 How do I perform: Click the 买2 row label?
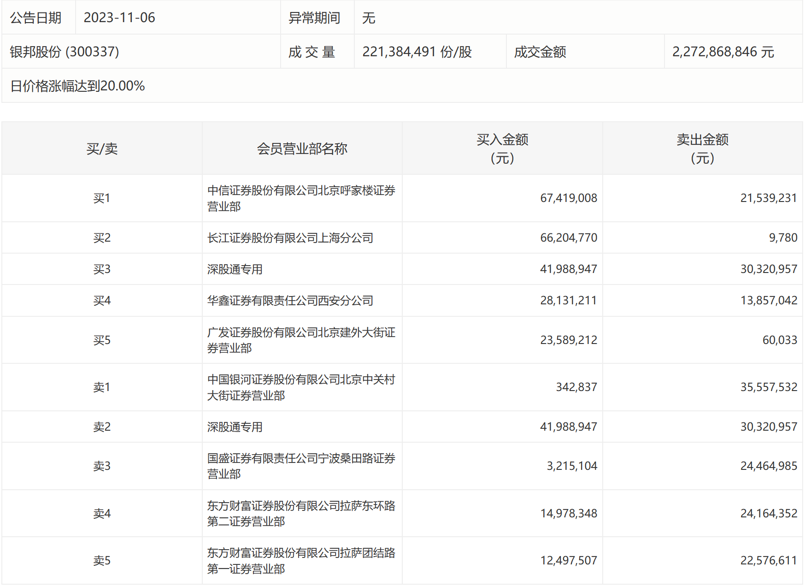pos(102,237)
